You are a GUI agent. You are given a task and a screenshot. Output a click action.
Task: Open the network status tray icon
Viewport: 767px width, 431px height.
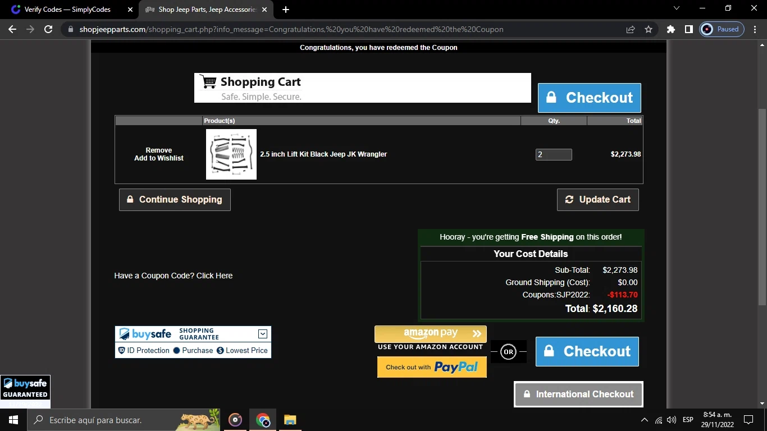click(x=659, y=420)
